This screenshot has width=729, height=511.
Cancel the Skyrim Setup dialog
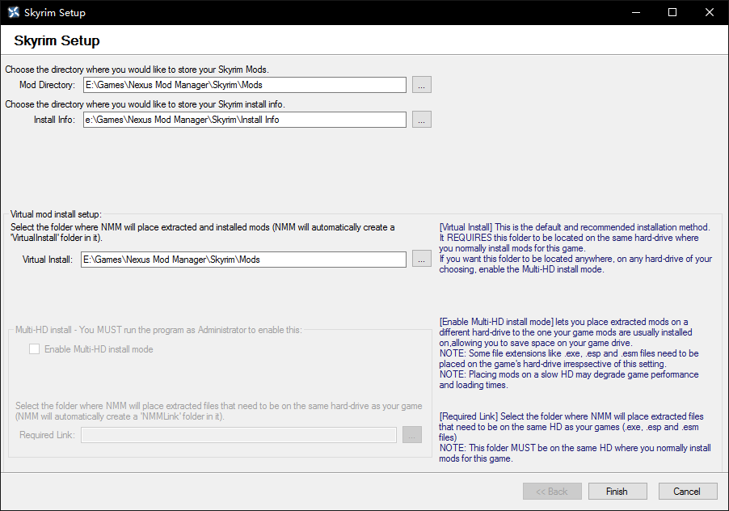[687, 492]
